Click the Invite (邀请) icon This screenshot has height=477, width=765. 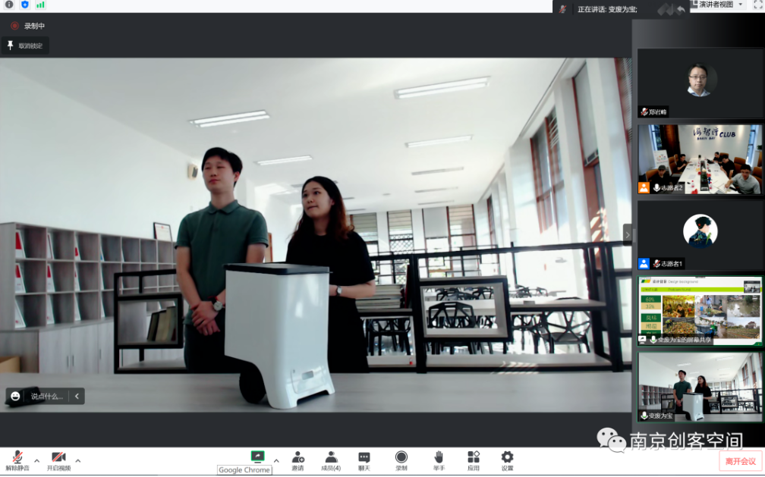[297, 457]
